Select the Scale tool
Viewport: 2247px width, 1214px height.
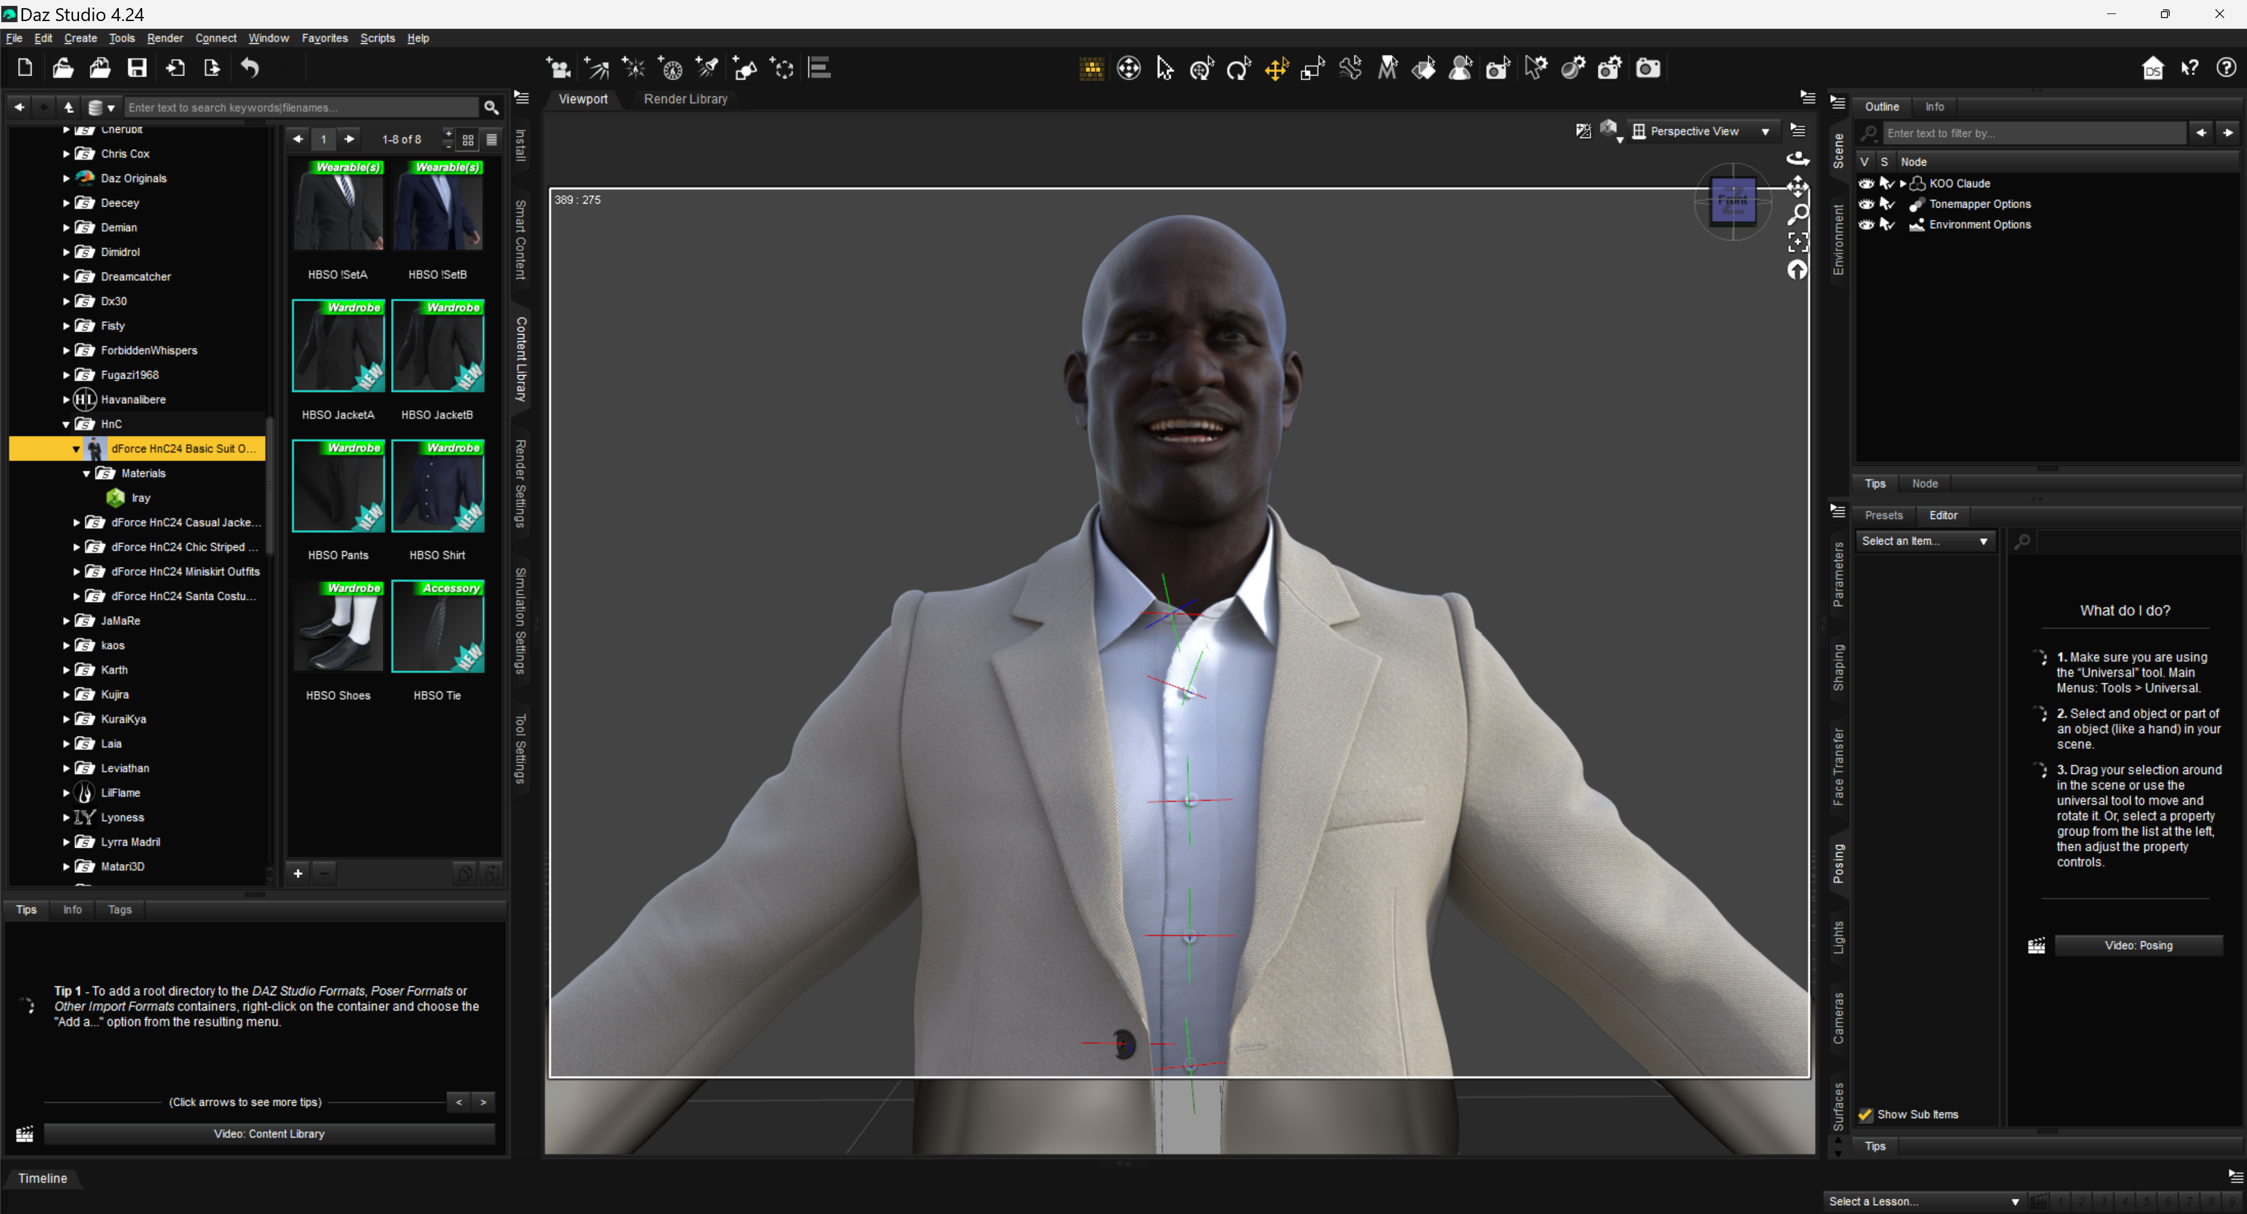(x=1313, y=68)
